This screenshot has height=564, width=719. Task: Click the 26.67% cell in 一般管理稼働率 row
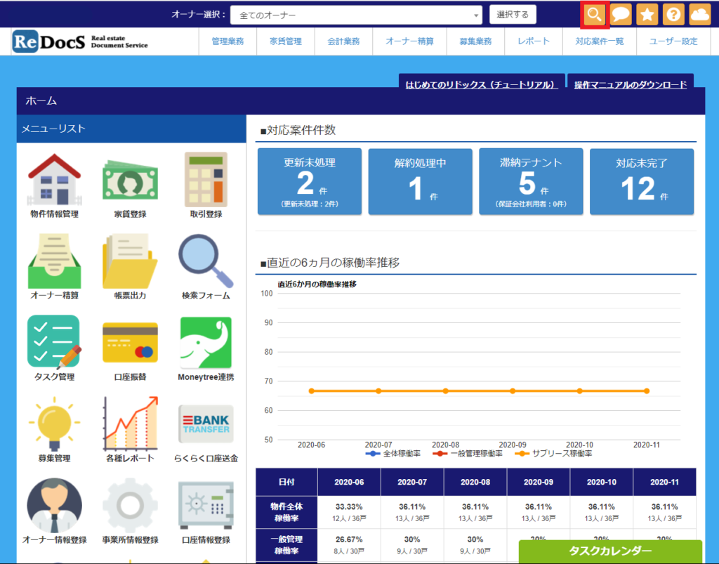tap(349, 545)
